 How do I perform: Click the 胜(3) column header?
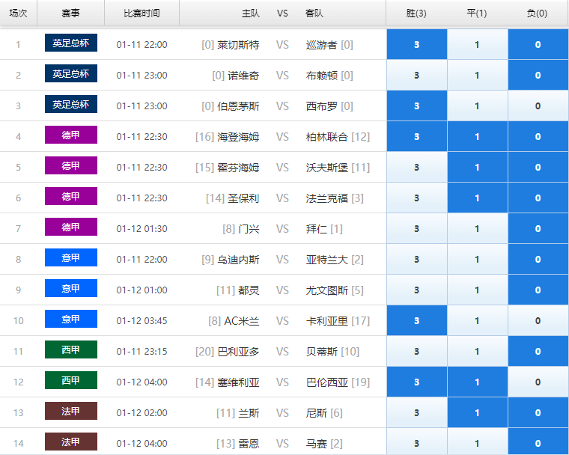[x=416, y=13]
